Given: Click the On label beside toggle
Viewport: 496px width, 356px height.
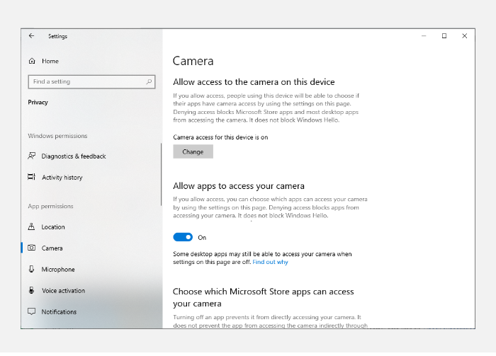Looking at the screenshot, I should (x=202, y=238).
